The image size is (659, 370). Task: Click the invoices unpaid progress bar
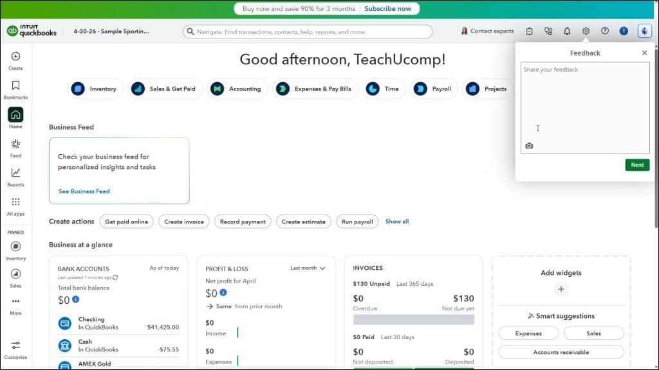point(414,320)
